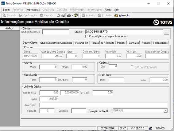The width and height of the screenshot is (174, 131).
Task: Click the Exclusão toolbar button
Action: pyautogui.click(x=105, y=15)
